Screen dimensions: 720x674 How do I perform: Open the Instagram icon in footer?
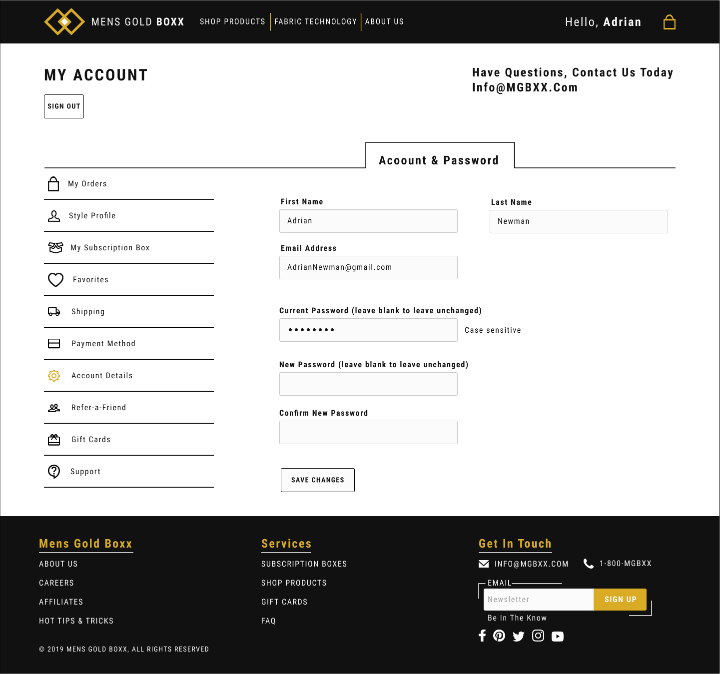click(538, 636)
